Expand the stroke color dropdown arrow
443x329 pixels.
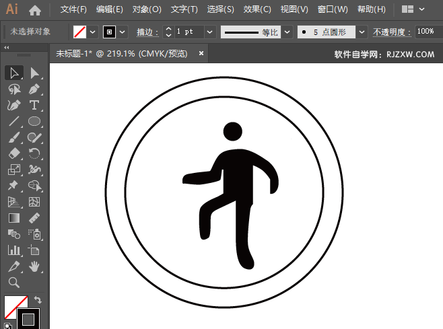122,32
